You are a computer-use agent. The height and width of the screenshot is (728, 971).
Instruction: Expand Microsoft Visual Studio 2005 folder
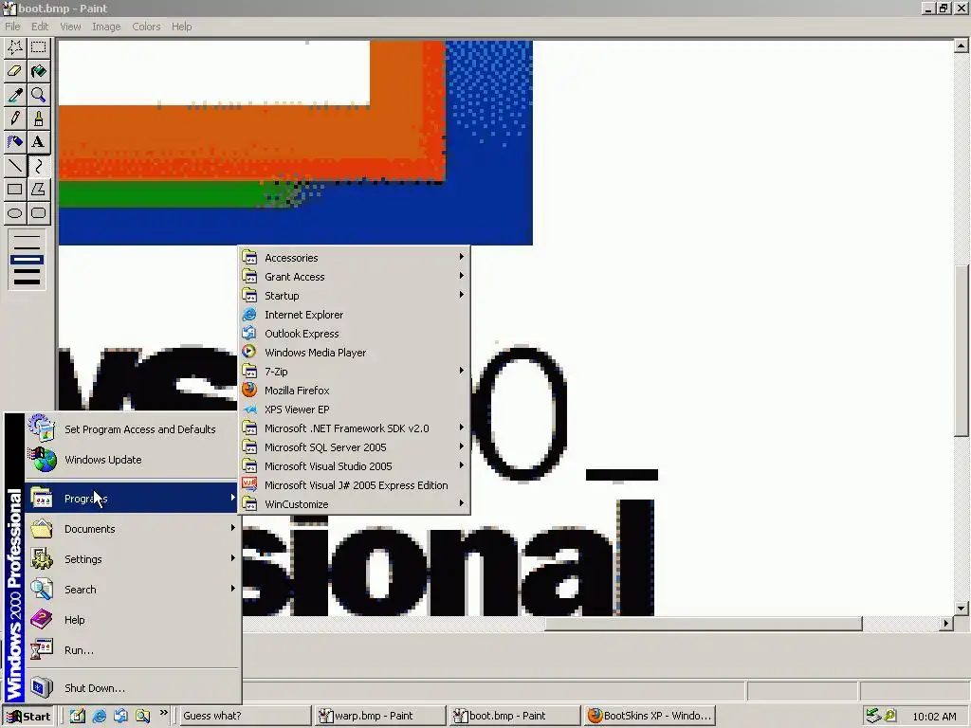click(x=354, y=466)
